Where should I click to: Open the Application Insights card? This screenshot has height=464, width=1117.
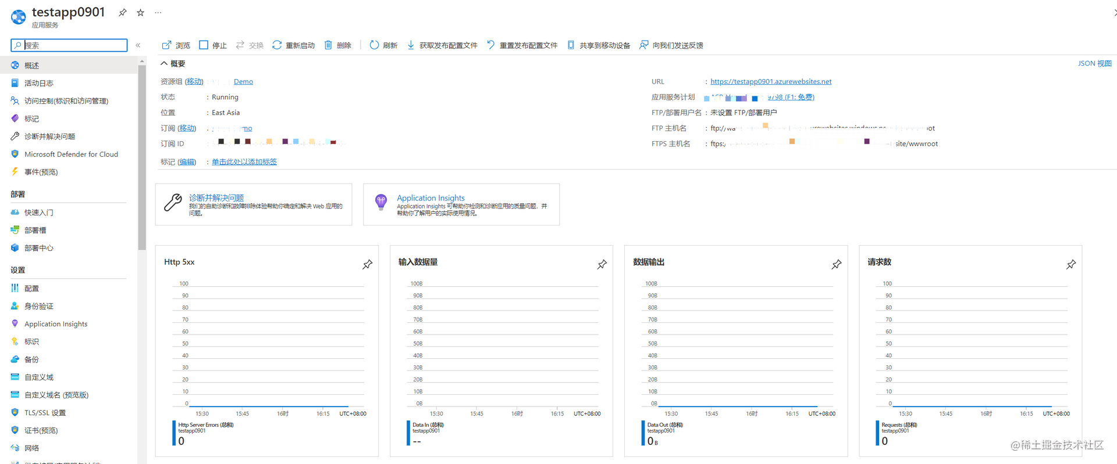point(461,204)
